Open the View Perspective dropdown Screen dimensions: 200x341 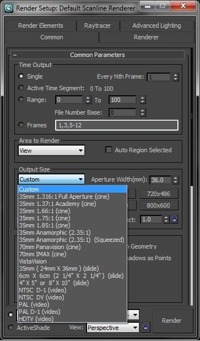[113, 327]
